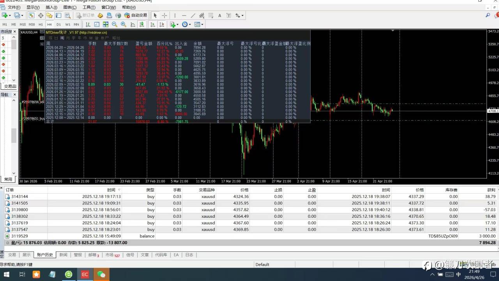The width and height of the screenshot is (499, 281).
Task: Switch to M1 timeframe
Action: click(5, 24)
